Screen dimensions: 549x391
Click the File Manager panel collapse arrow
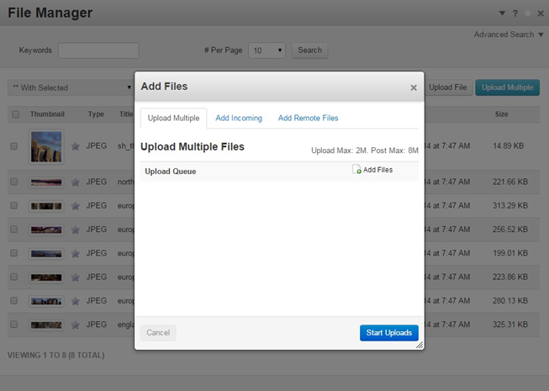[502, 13]
